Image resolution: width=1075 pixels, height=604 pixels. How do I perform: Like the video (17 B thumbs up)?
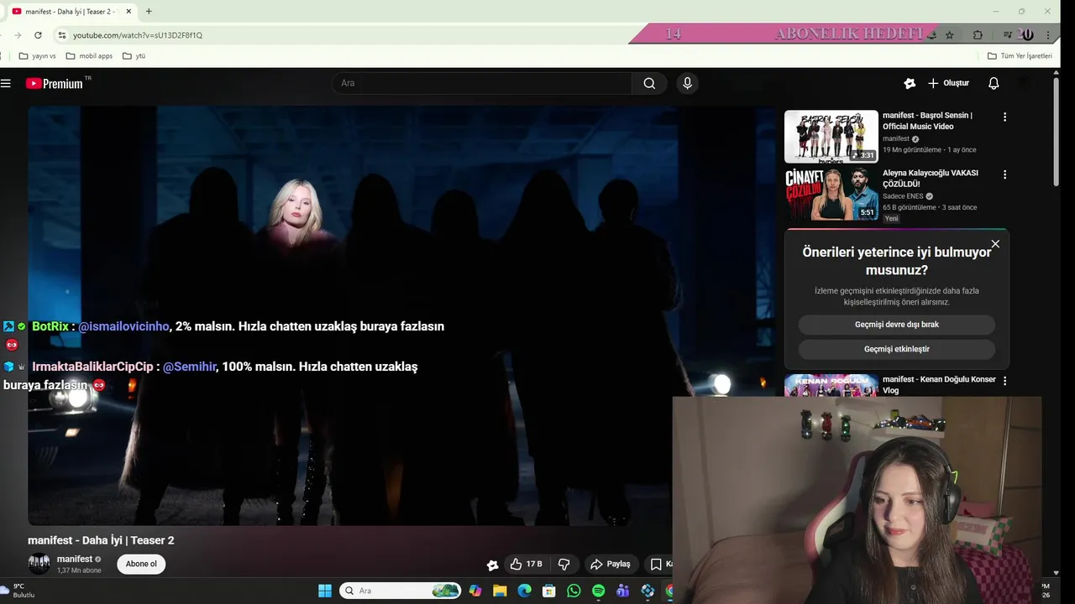527,564
